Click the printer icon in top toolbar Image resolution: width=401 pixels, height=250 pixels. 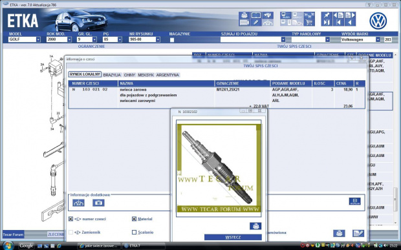coord(244,16)
